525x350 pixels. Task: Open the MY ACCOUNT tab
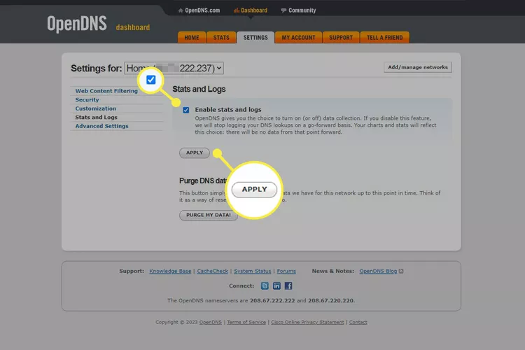pyautogui.click(x=298, y=38)
